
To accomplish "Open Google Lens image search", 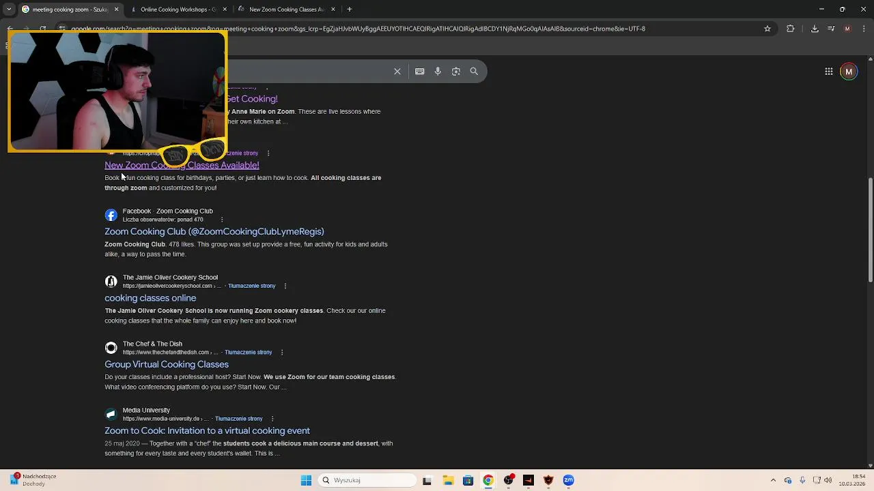I will coord(455,72).
